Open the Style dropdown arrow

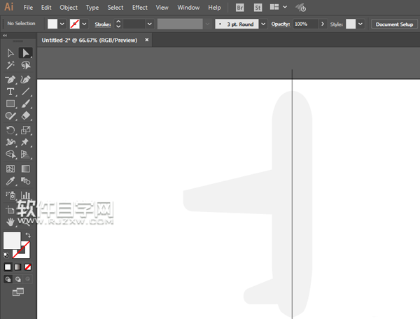360,24
